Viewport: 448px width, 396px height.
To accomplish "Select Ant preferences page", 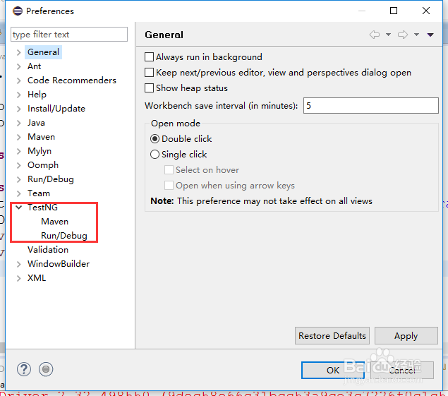I will [35, 66].
